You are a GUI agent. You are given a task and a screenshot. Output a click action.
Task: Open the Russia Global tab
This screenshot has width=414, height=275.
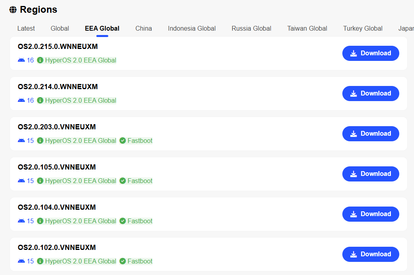(x=251, y=29)
